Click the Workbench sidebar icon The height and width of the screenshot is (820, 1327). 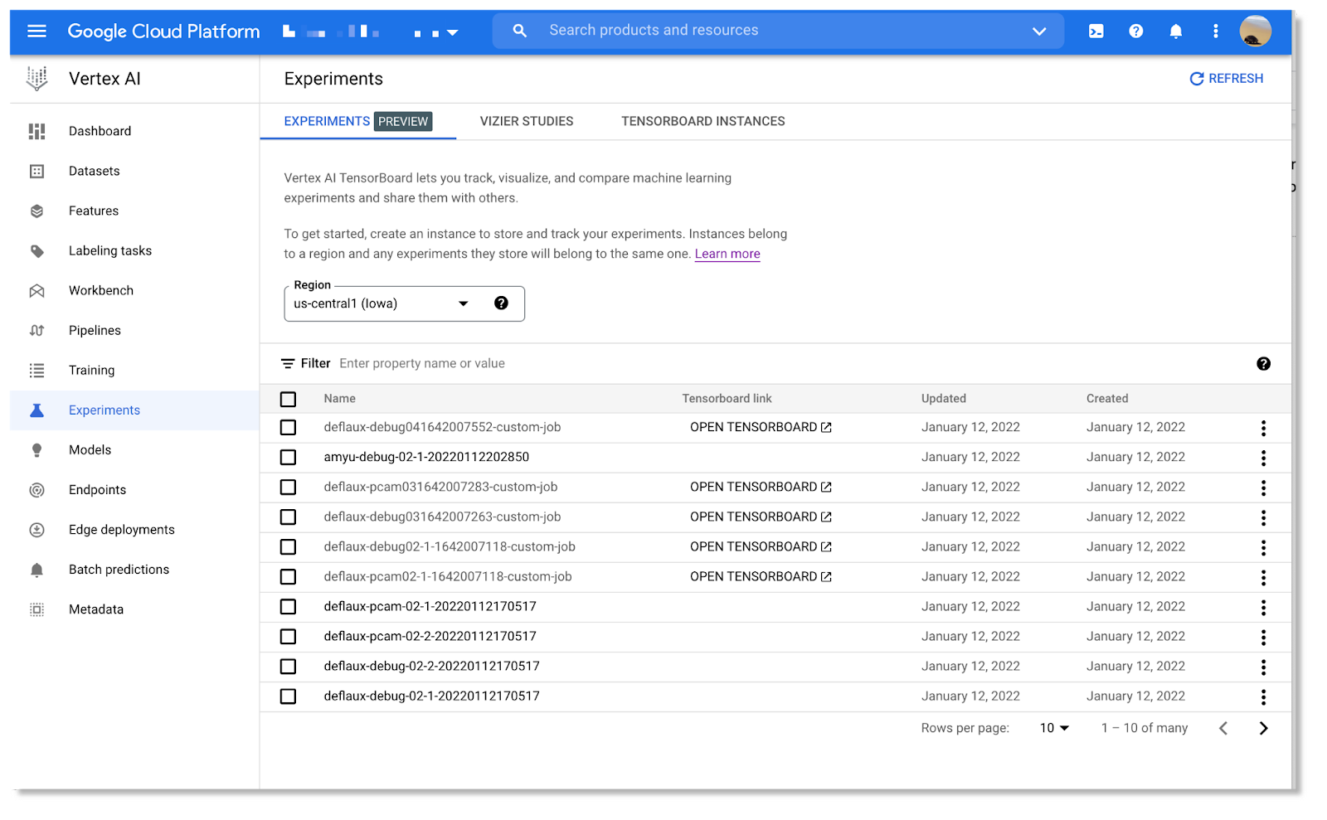coord(36,290)
